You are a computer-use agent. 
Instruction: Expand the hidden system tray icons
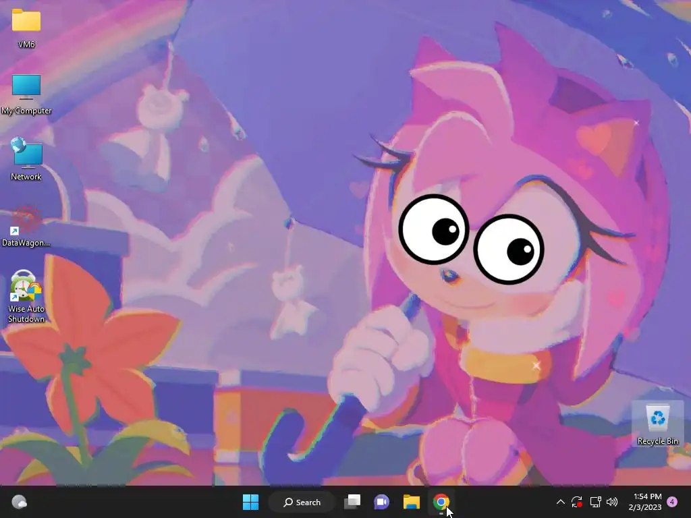click(x=561, y=502)
